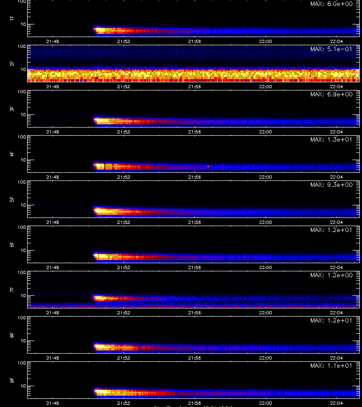Click the yellow spike near 21:57 in 4F spectrogram
This screenshot has height=407, width=362.
(208, 166)
